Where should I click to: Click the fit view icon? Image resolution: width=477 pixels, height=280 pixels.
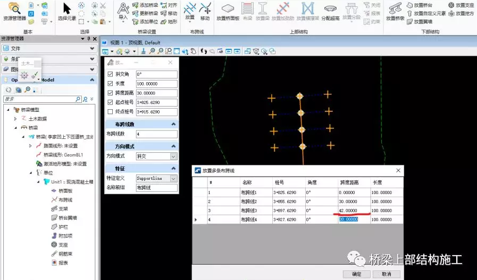[177, 51]
